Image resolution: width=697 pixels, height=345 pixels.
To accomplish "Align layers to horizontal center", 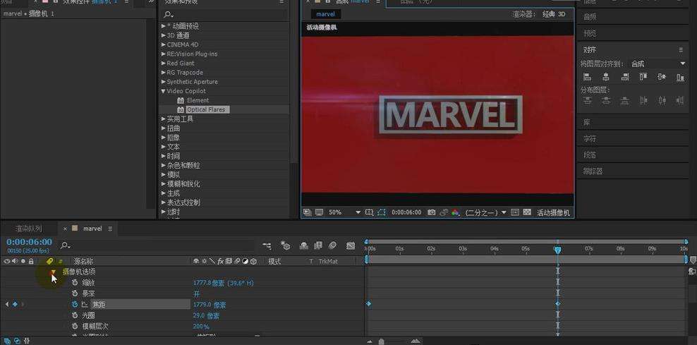I will click(605, 77).
